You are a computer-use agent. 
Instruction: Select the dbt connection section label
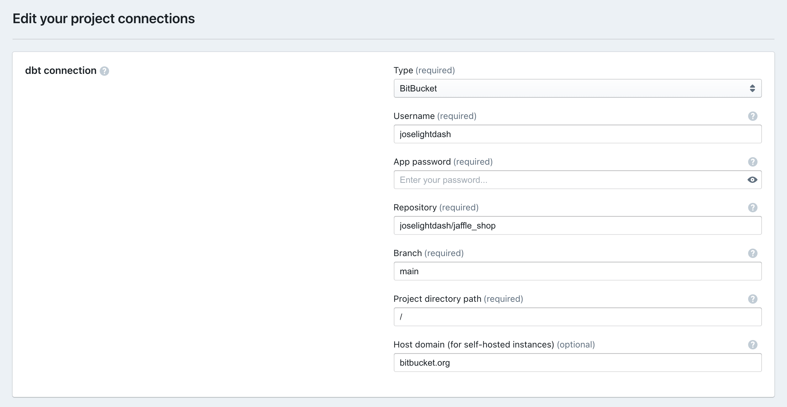click(x=61, y=70)
